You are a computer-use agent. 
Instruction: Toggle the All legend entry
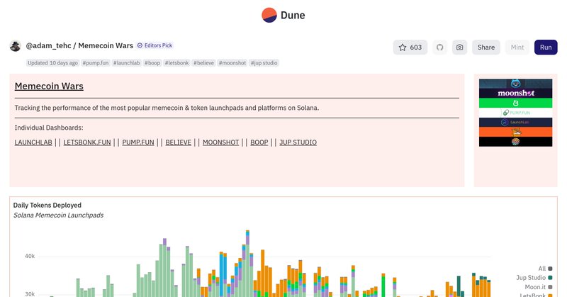(x=545, y=269)
